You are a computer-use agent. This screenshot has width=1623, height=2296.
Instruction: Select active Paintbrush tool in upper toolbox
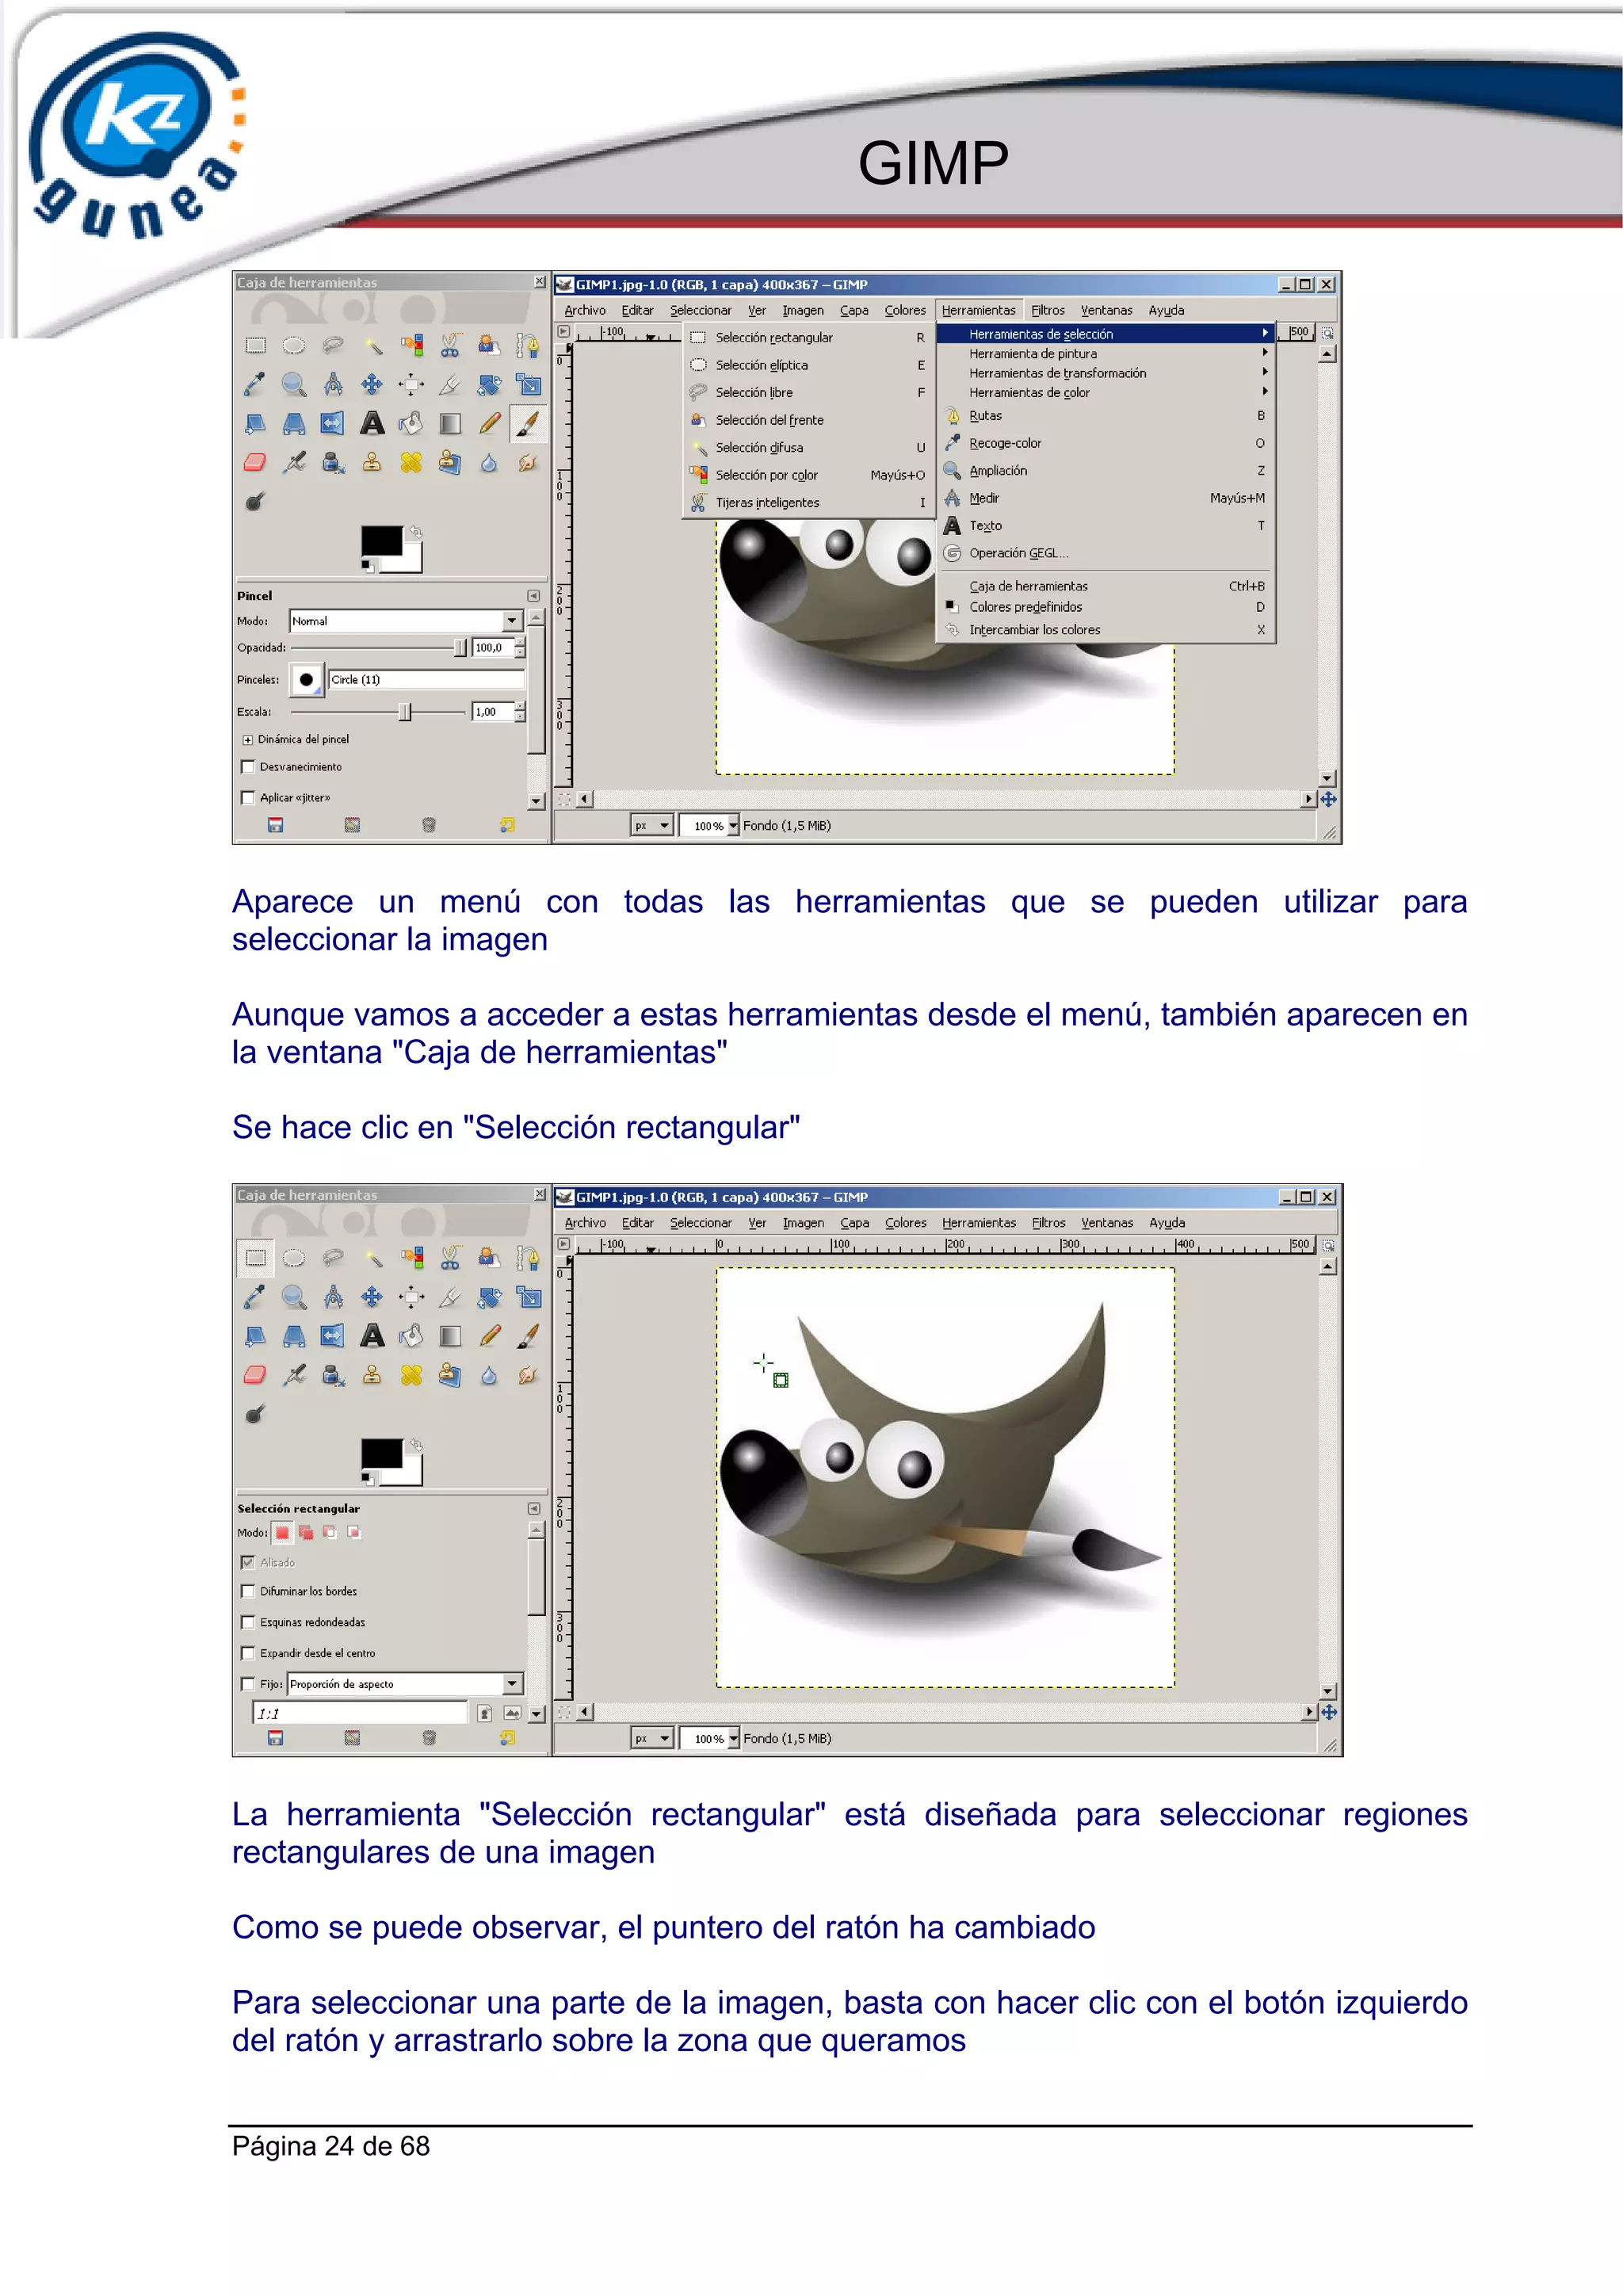click(x=528, y=424)
